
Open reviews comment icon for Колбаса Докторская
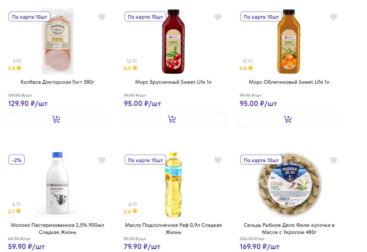coord(17,61)
